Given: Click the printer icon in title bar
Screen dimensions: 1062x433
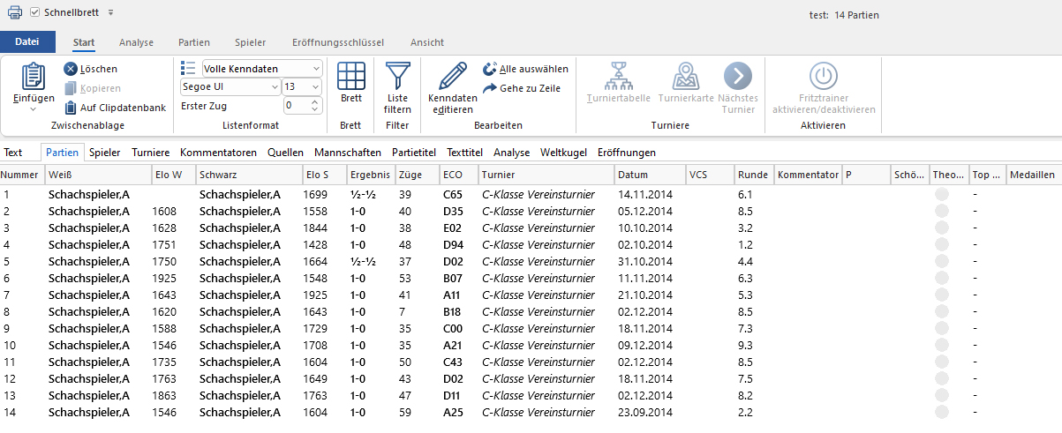Looking at the screenshot, I should (x=15, y=12).
